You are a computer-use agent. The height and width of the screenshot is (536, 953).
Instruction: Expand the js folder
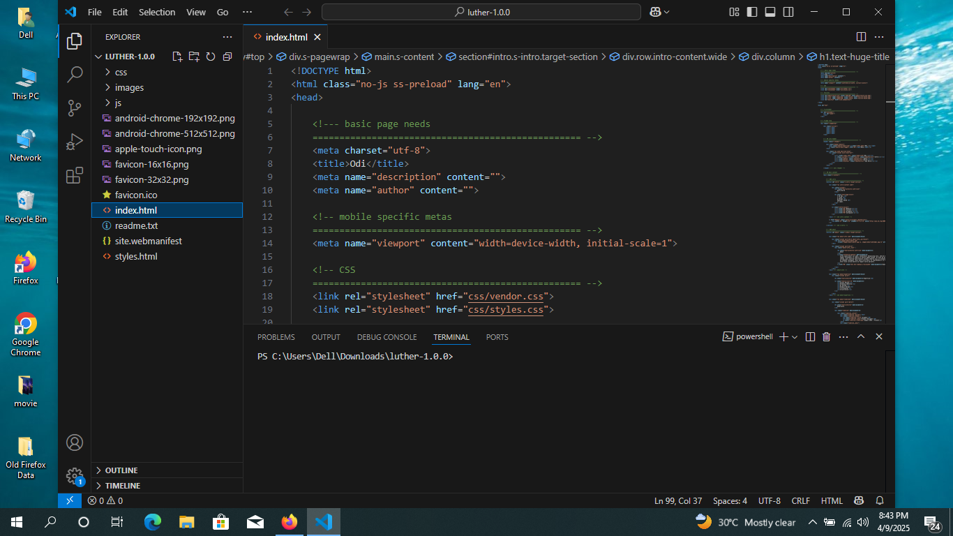click(x=167, y=103)
